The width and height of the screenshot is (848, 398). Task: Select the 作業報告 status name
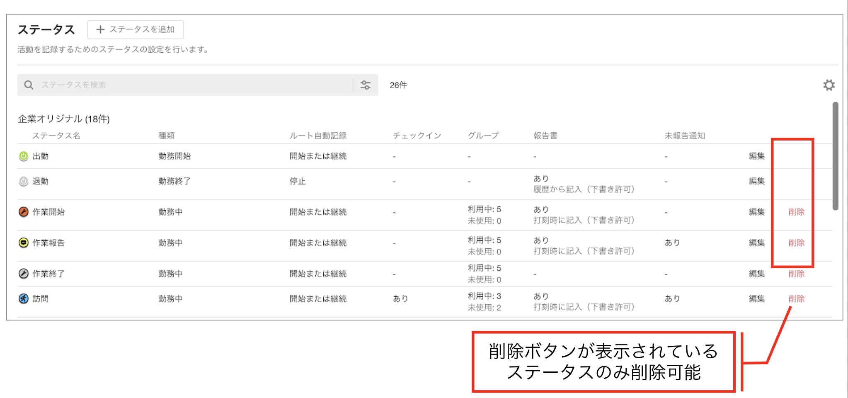[48, 243]
